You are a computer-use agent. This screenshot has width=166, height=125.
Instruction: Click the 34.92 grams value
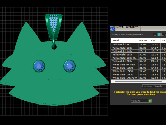pos(143,61)
